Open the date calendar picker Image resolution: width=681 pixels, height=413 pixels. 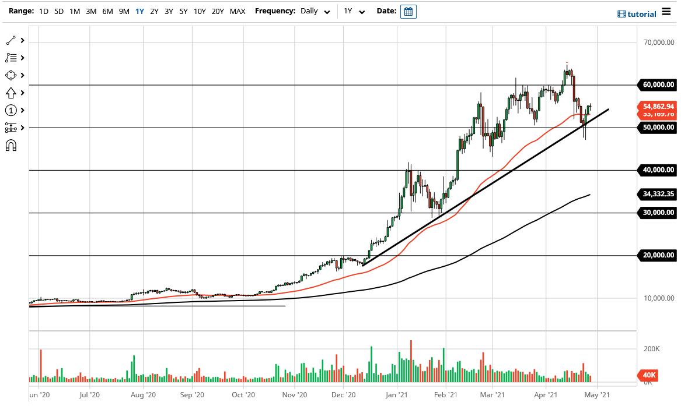[x=408, y=11]
